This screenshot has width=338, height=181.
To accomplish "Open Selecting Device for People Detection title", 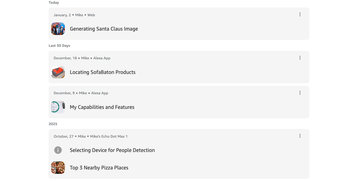I will click(112, 150).
